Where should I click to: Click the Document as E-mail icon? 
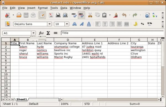pos(33,15)
